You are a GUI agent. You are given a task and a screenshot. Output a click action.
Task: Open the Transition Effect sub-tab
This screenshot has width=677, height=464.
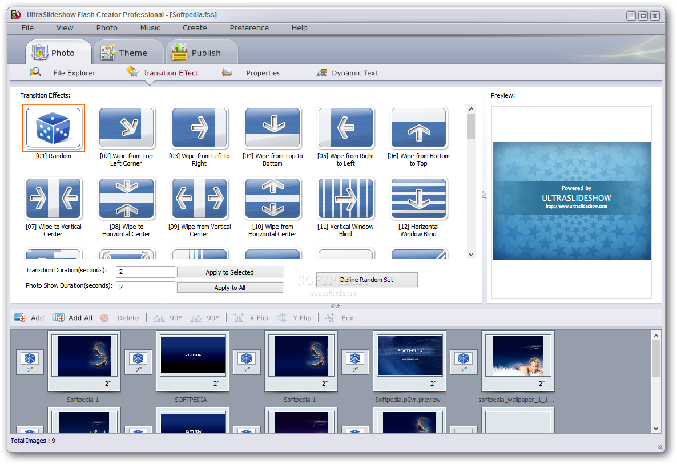click(162, 73)
